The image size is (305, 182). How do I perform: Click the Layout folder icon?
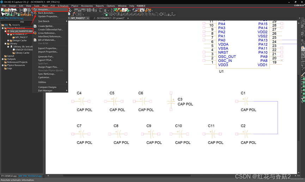(x=5, y=56)
